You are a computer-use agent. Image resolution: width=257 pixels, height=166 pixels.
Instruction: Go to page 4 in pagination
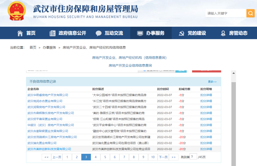tap(96, 157)
